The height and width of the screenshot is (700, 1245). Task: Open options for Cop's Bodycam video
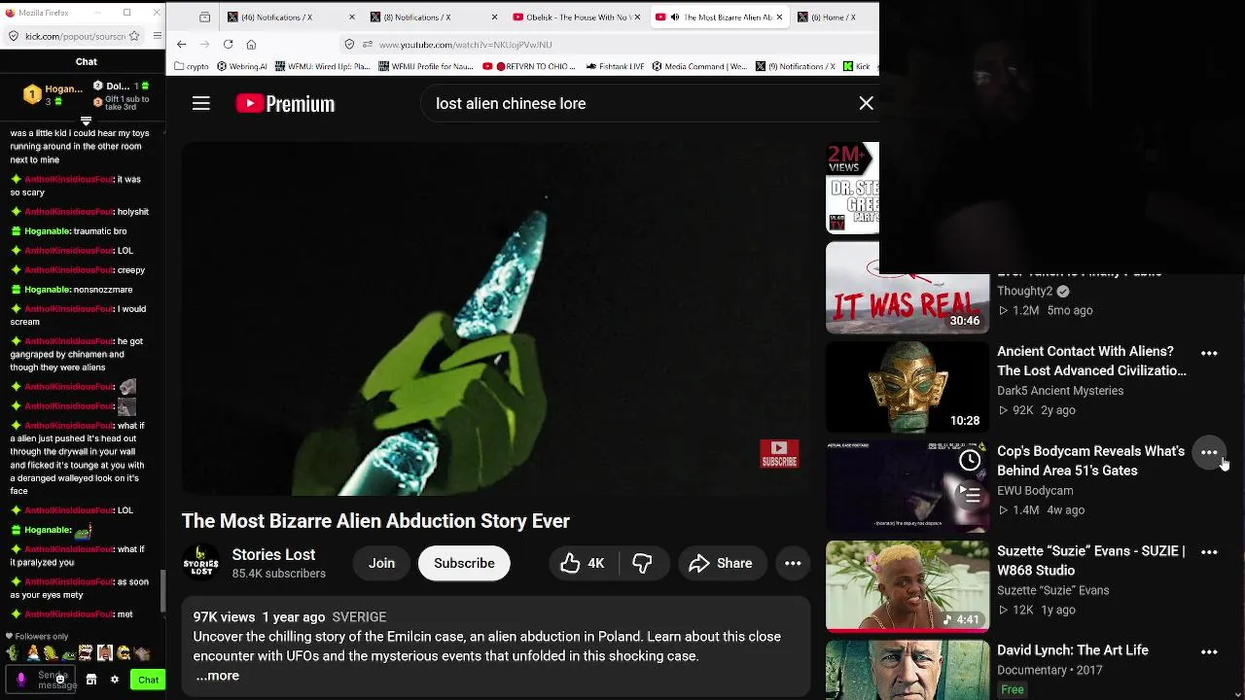[1209, 453]
